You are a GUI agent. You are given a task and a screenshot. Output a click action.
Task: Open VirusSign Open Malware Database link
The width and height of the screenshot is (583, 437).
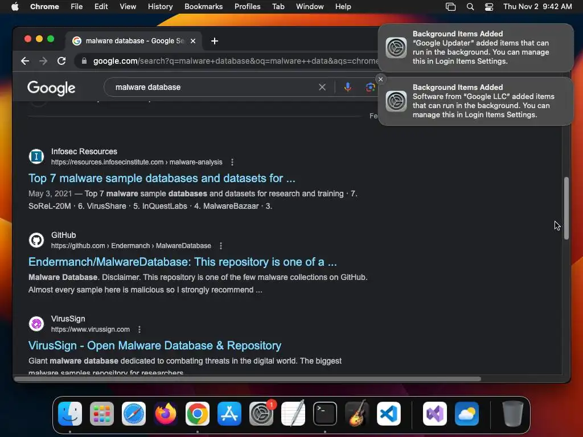tap(155, 345)
